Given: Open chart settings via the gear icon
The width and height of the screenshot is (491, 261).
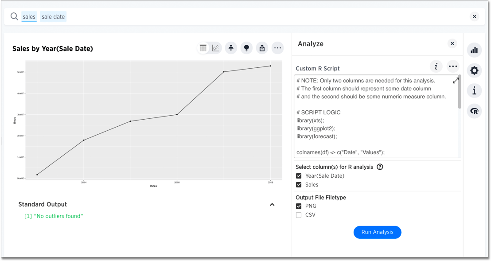Looking at the screenshot, I should (474, 70).
